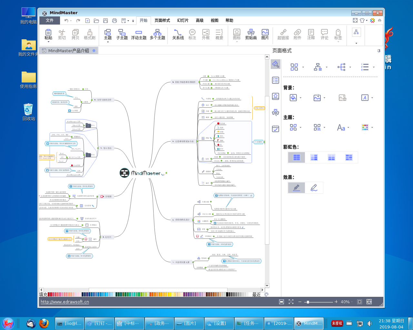Click the Copy (拷贝) icon

click(x=76, y=32)
